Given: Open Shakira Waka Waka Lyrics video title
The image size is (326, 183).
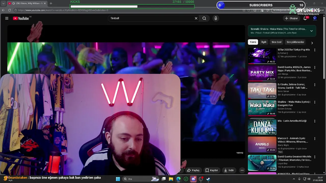Looking at the screenshot, I should (x=294, y=103).
